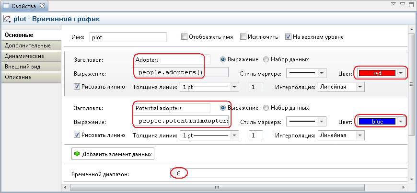Select Набор данных radio for Adopters item
This screenshot has width=417, height=193.
click(x=266, y=59)
